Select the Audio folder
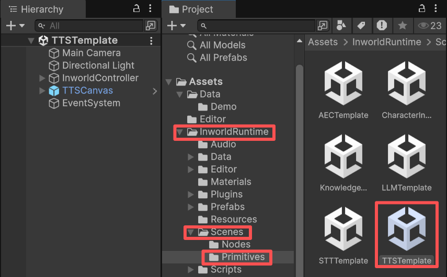The image size is (447, 277). coord(223,144)
